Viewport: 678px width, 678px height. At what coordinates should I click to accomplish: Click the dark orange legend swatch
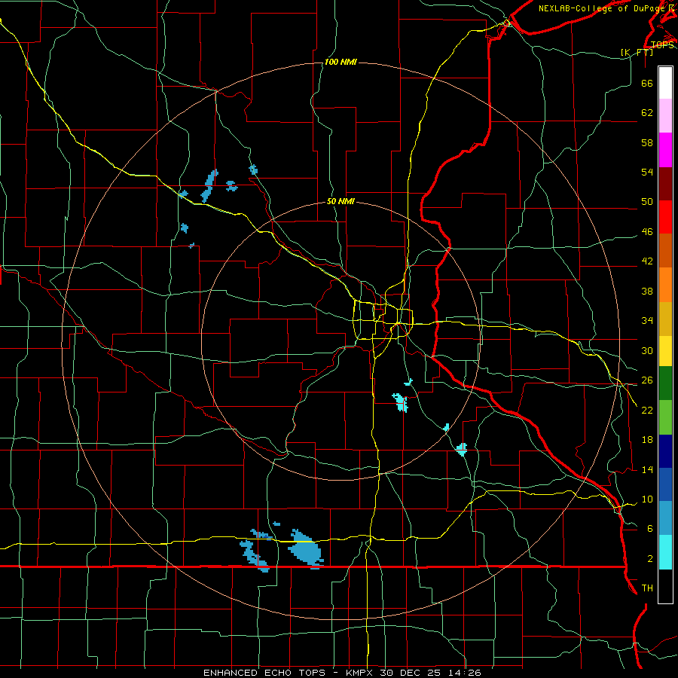pyautogui.click(x=665, y=251)
